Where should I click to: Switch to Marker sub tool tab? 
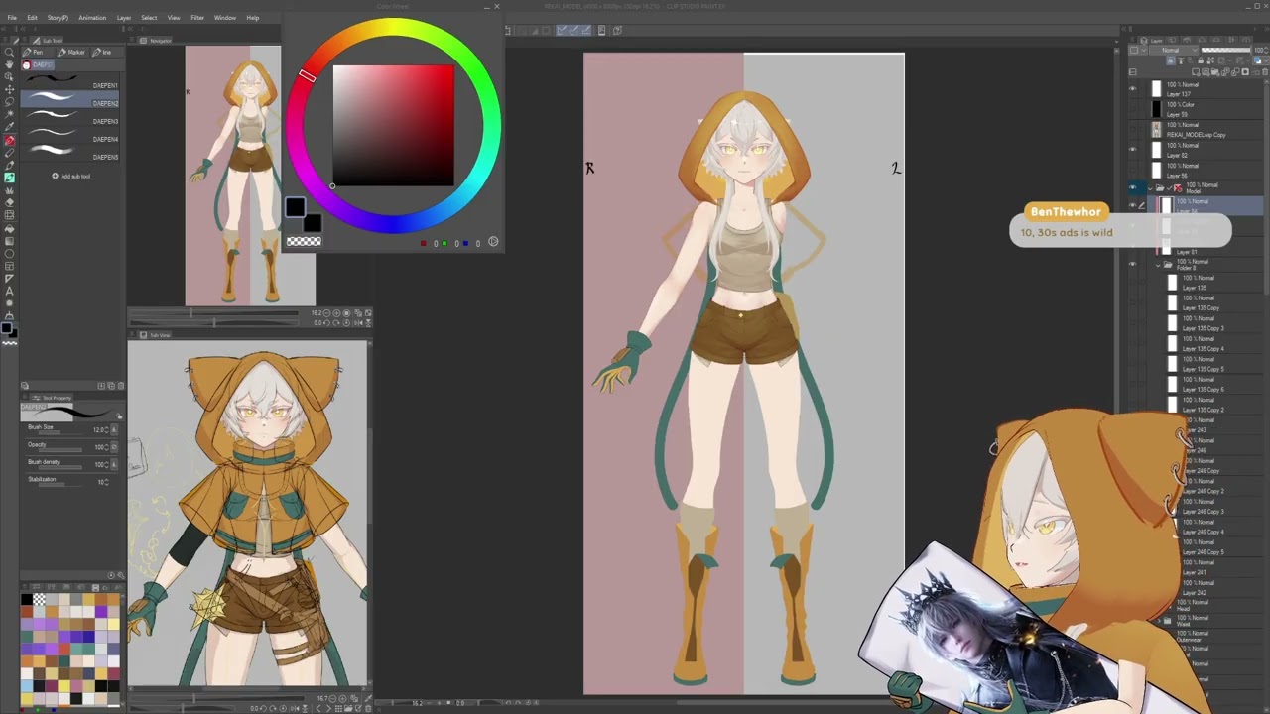71,52
